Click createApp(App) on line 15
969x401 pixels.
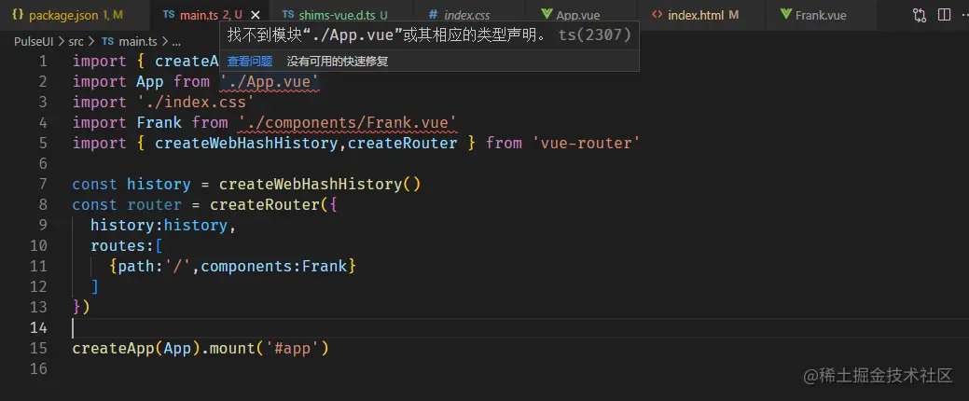point(136,348)
